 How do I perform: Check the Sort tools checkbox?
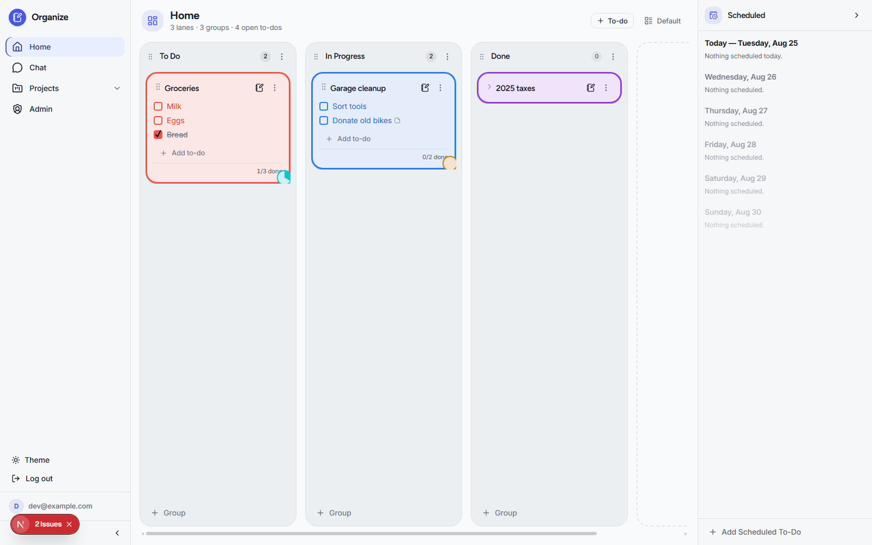[324, 106]
